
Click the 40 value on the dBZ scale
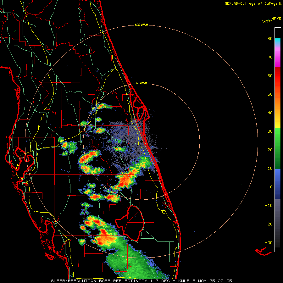(x=270, y=113)
